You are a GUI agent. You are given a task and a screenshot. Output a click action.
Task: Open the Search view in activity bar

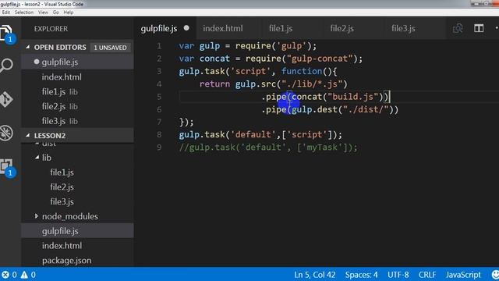tap(6, 66)
